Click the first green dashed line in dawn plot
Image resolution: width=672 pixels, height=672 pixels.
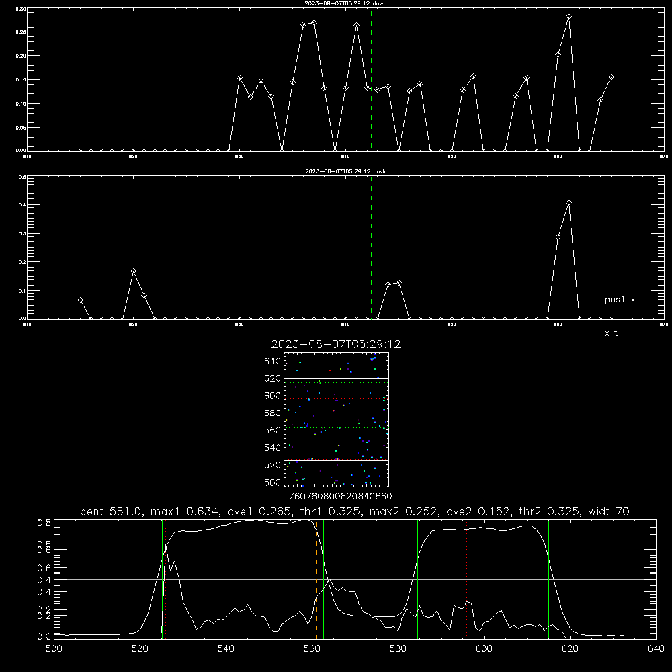[x=214, y=79]
